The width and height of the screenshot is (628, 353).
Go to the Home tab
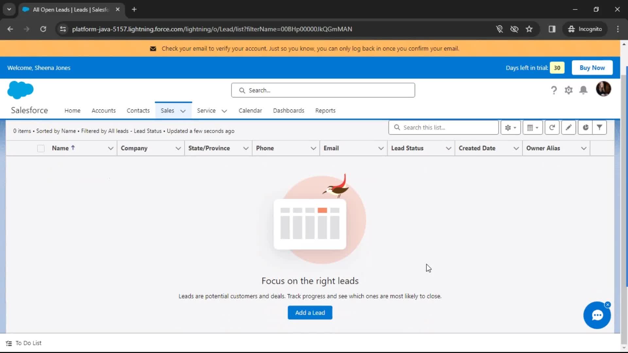pyautogui.click(x=72, y=110)
